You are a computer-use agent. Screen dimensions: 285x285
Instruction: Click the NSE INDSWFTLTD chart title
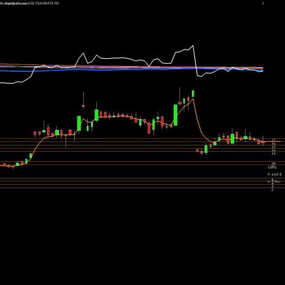tap(43, 3)
